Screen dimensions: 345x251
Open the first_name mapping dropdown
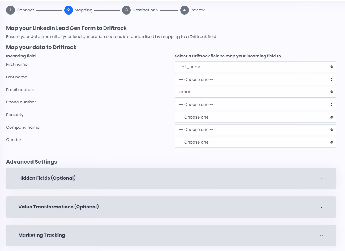pyautogui.click(x=255, y=67)
